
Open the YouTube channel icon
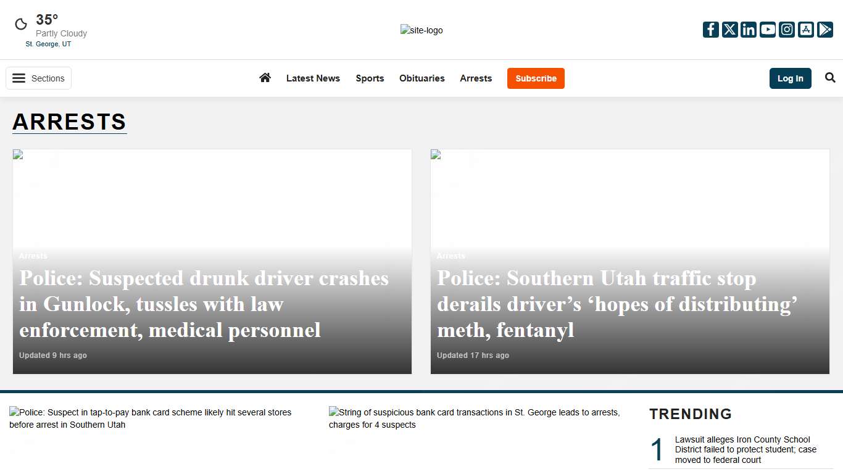(x=768, y=30)
